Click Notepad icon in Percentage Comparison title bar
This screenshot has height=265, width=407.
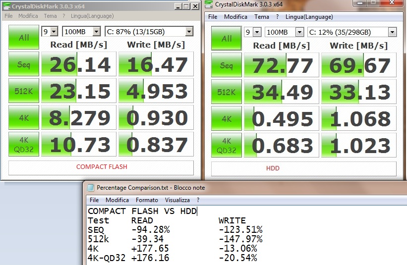click(x=90, y=188)
